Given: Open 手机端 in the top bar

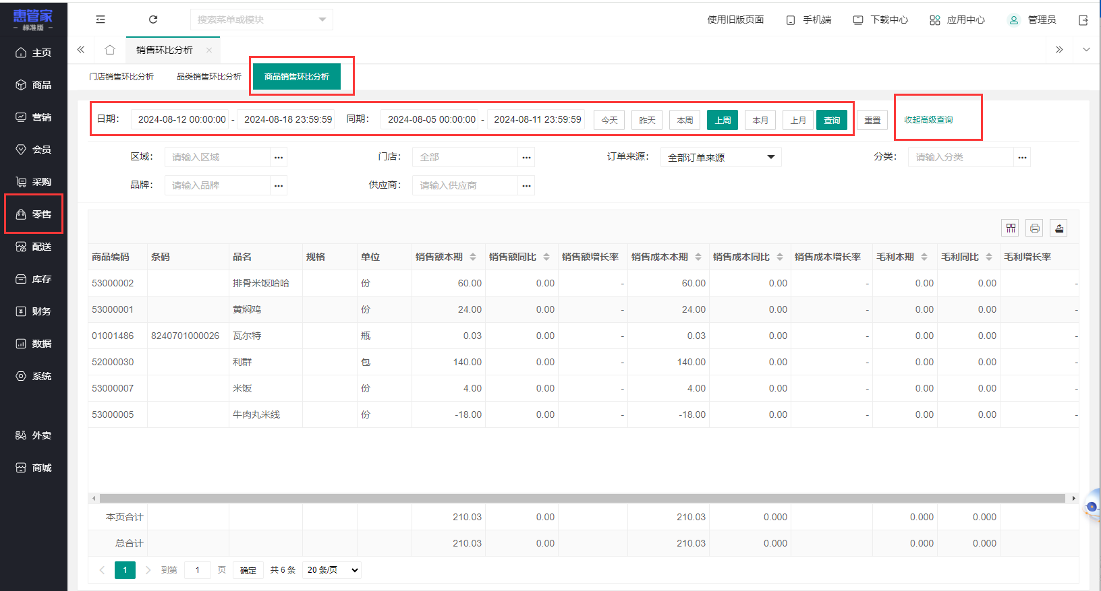Looking at the screenshot, I should click(x=809, y=20).
